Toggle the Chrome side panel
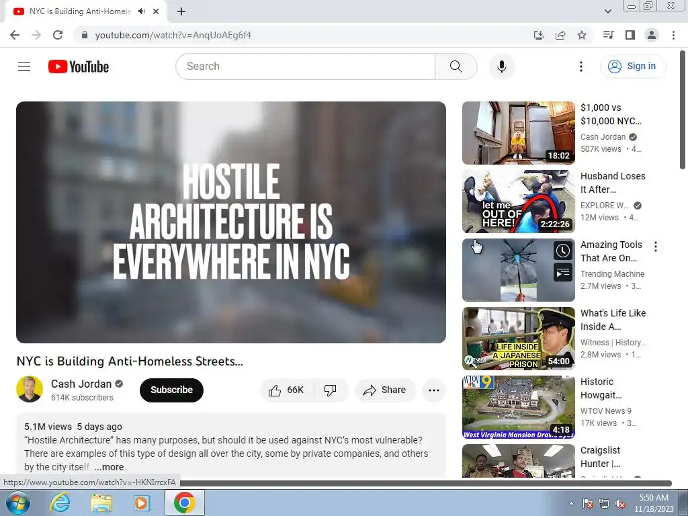688x516 pixels. pyautogui.click(x=630, y=35)
